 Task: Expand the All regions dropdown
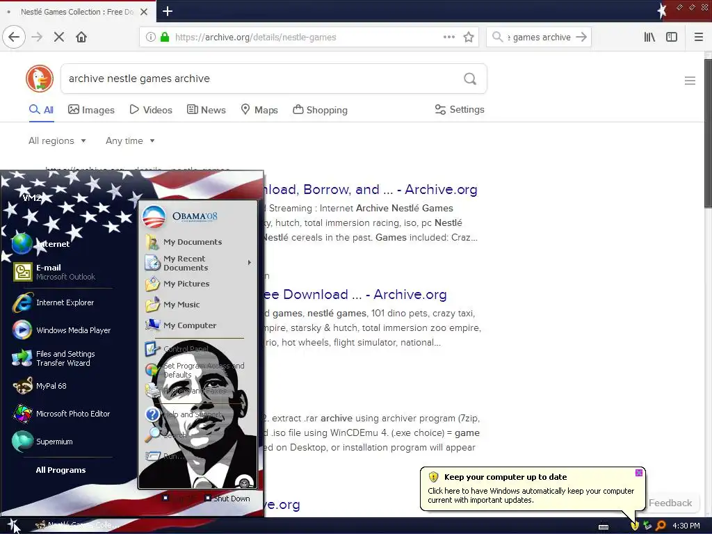coord(57,140)
